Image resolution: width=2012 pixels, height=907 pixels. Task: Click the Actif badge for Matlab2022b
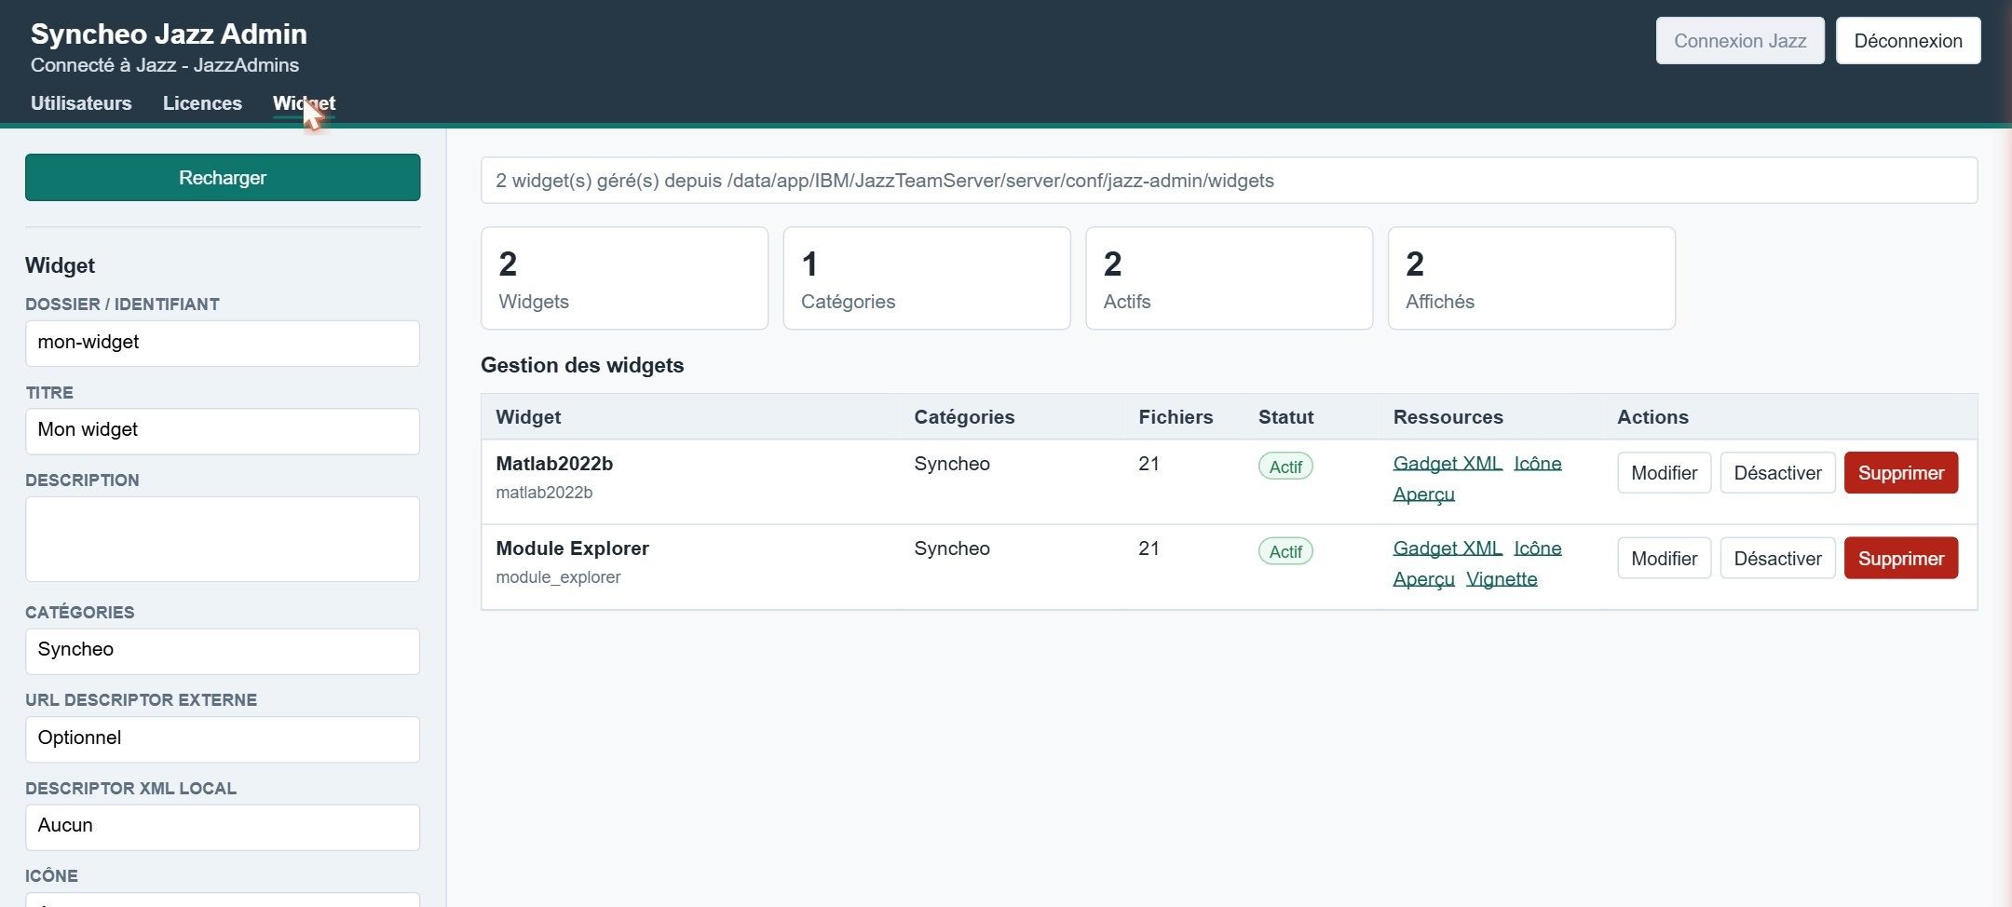click(x=1285, y=467)
